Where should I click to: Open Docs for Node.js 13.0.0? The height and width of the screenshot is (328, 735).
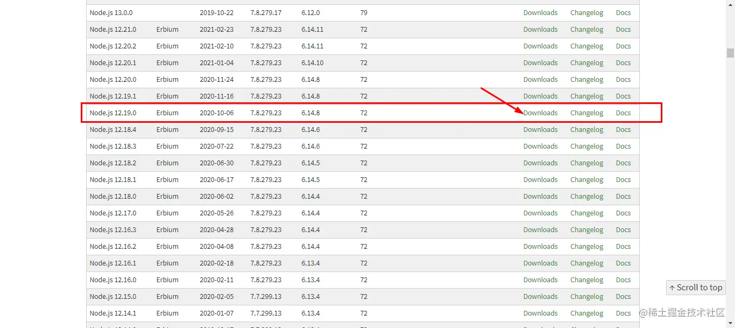pos(623,13)
